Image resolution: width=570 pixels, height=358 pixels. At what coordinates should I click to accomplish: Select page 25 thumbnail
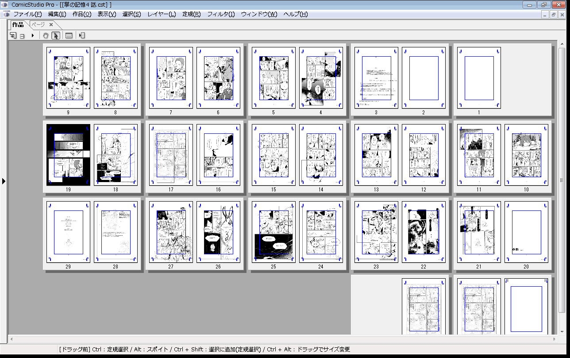273,232
